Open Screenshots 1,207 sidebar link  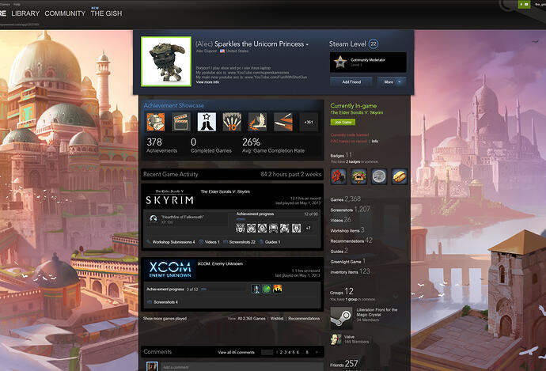[x=350, y=210]
